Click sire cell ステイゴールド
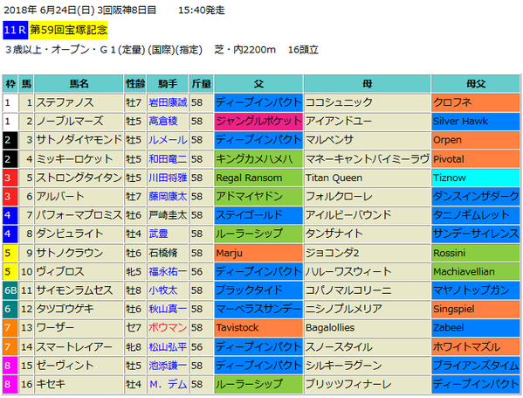Screen dimensions: 523x398 258,215
